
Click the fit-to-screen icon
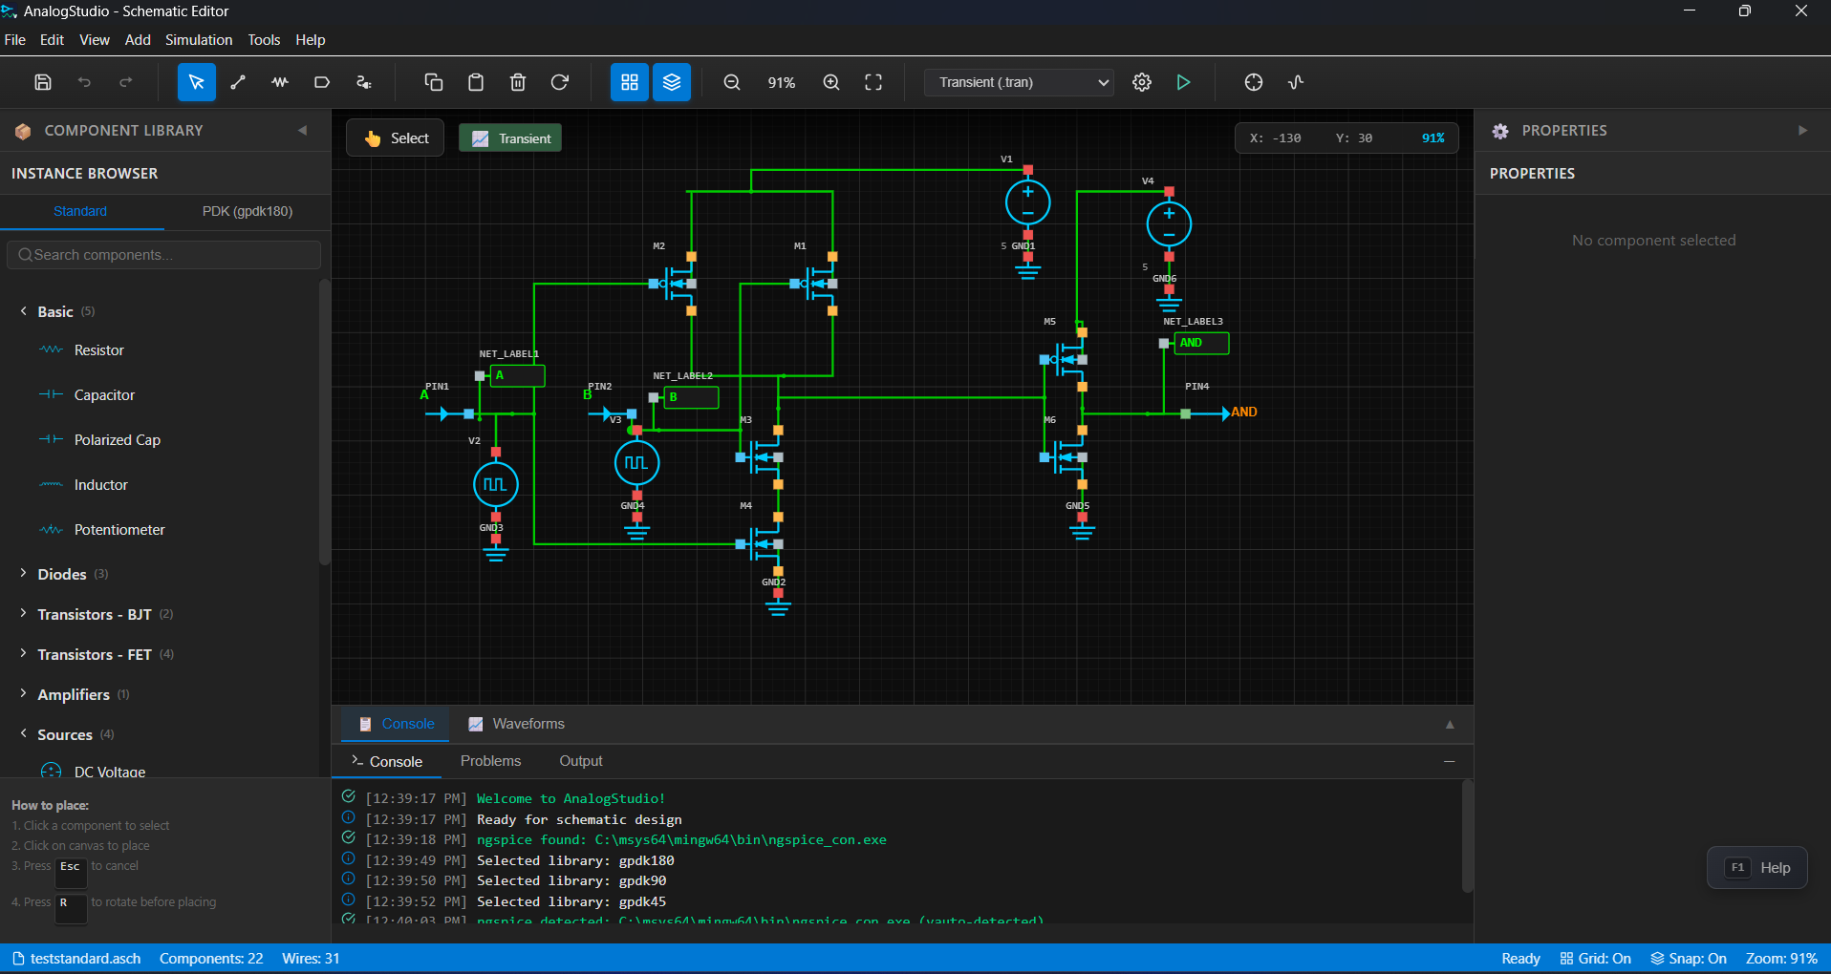coord(873,82)
